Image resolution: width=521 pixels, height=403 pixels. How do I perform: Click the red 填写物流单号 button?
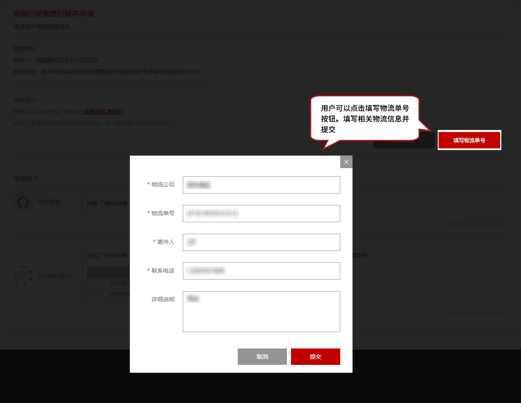pos(469,140)
